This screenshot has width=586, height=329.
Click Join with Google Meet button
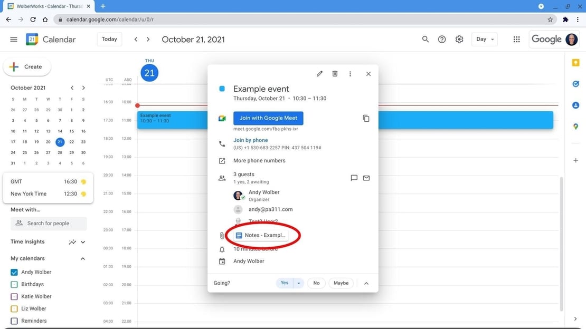tap(268, 118)
